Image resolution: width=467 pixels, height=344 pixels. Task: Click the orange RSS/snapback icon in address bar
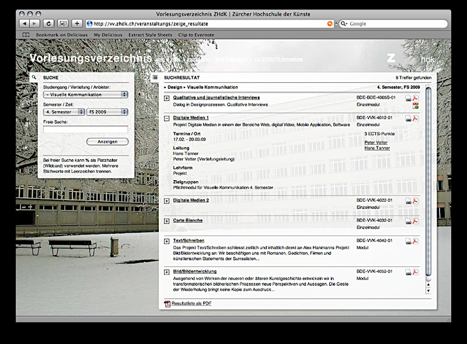pyautogui.click(x=330, y=24)
